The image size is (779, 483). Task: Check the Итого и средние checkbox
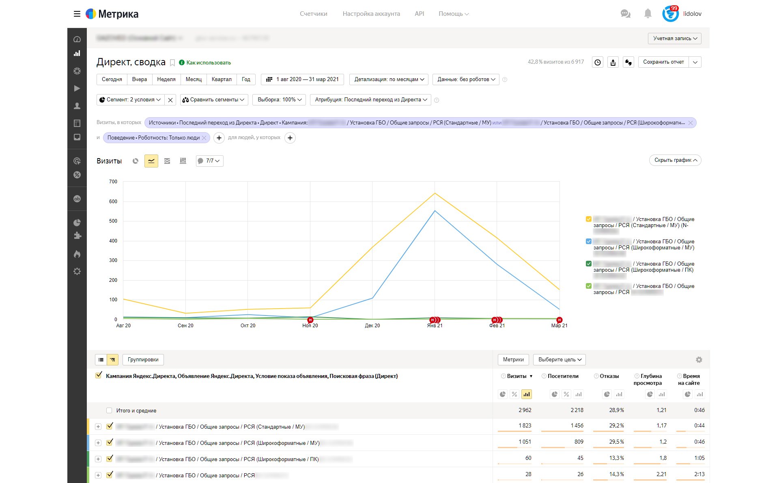coord(109,410)
